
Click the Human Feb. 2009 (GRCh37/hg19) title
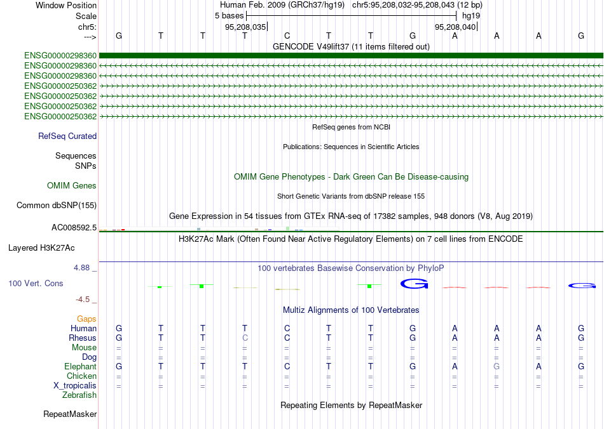tap(282, 5)
